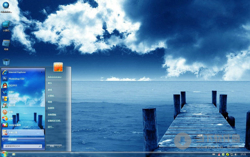Open Devices and Printers (设备和打印机)
The width and height of the screenshot is (250, 157).
(54, 121)
